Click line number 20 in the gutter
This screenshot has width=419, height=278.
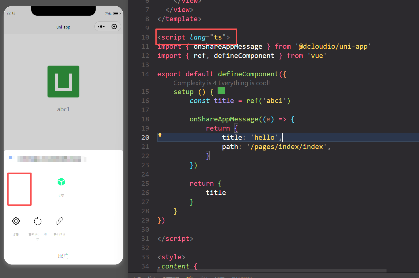145,138
